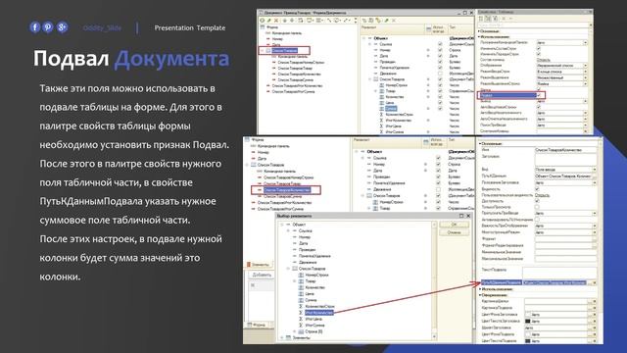Select СписокТоваровНомерСтроки in upper form tree
This screenshot has height=353, width=627.
(x=301, y=63)
